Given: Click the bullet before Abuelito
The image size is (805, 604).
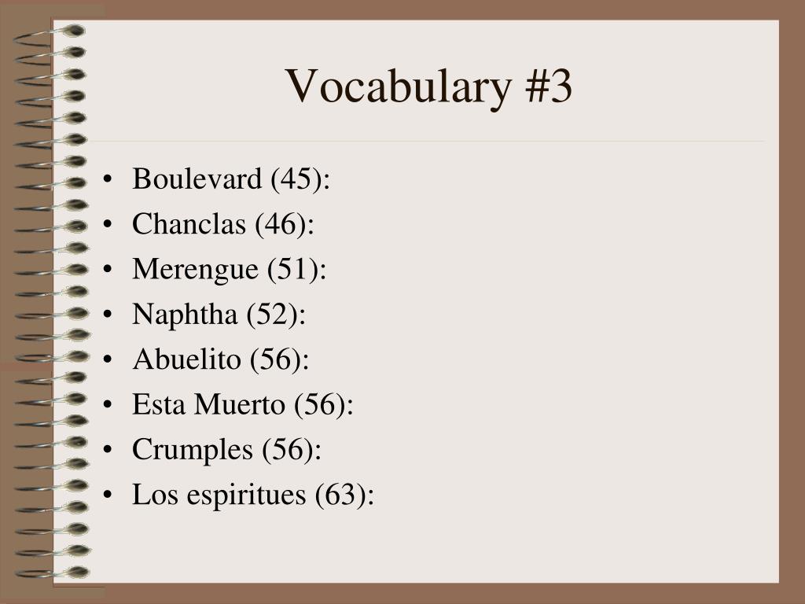Looking at the screenshot, I should tap(107, 359).
